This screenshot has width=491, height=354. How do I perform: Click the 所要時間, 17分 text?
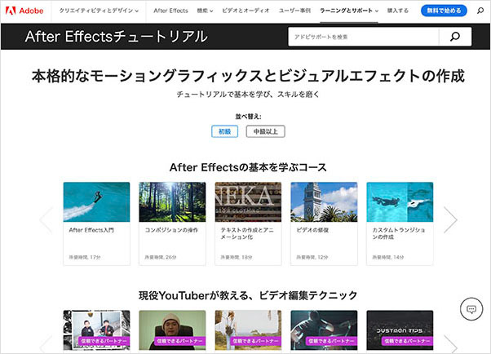85,257
